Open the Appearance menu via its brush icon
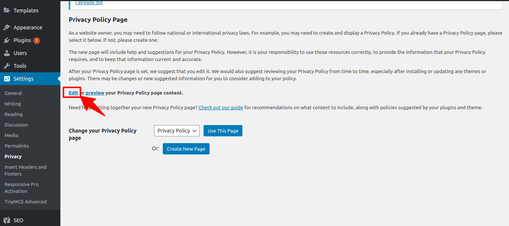Viewport: 509px width, 226px height. click(x=8, y=27)
